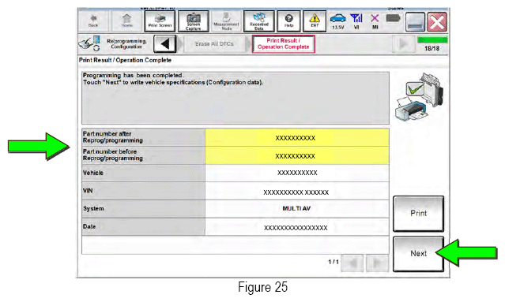Click the Print Screen toolbar icon

pos(160,21)
